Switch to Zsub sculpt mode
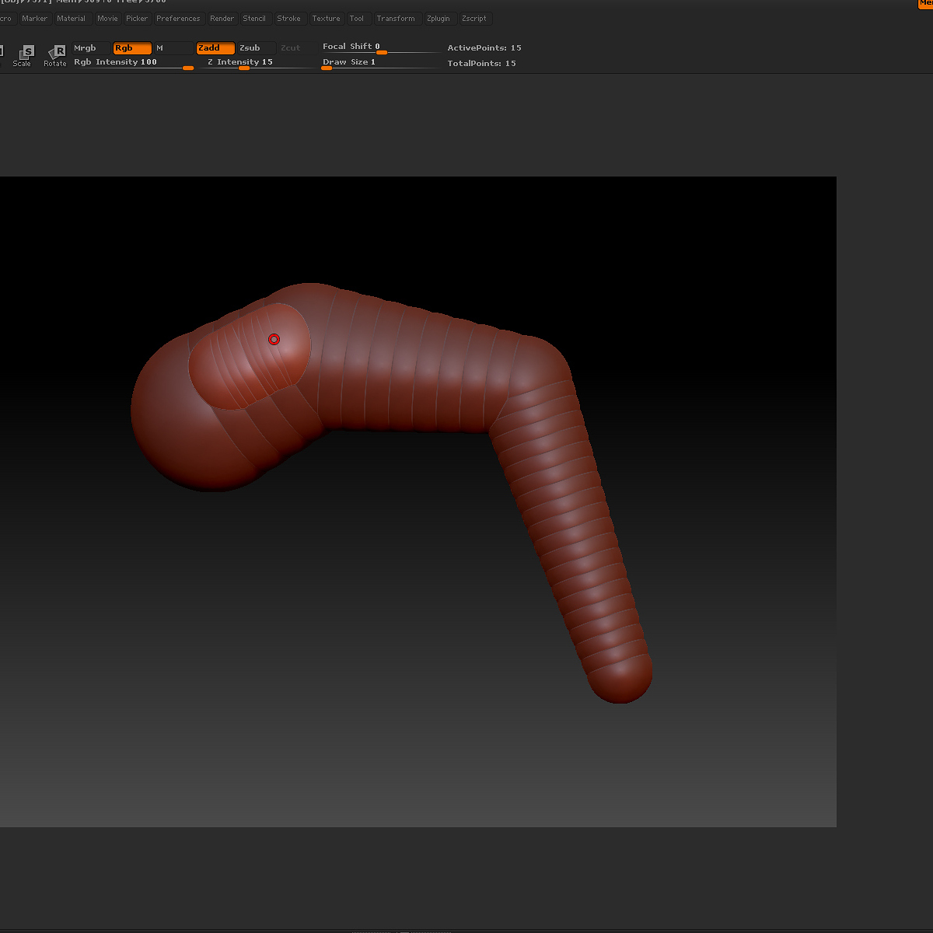This screenshot has width=933, height=933. (x=256, y=48)
